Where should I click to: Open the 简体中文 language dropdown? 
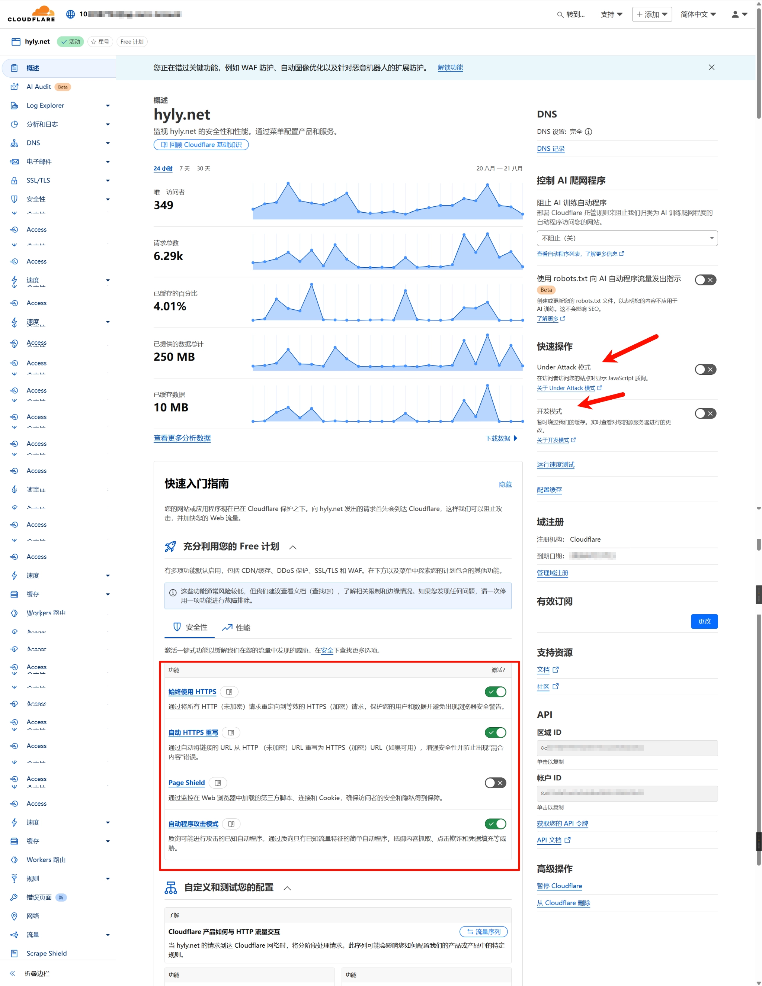point(698,14)
